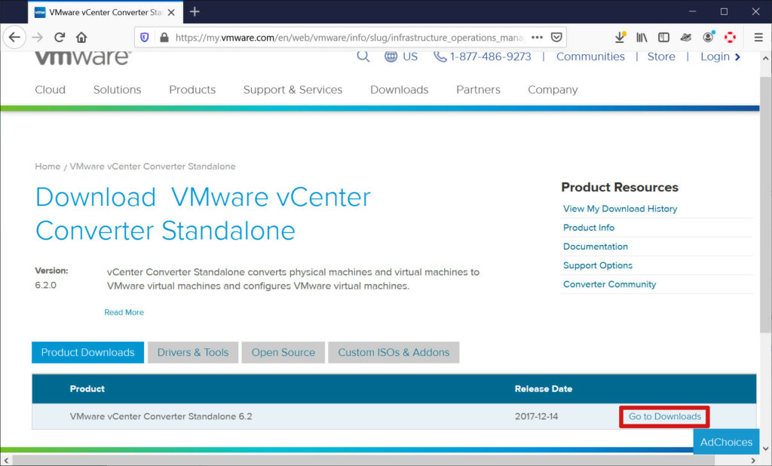Click the horizontal scrollbar left arrow

point(6,461)
